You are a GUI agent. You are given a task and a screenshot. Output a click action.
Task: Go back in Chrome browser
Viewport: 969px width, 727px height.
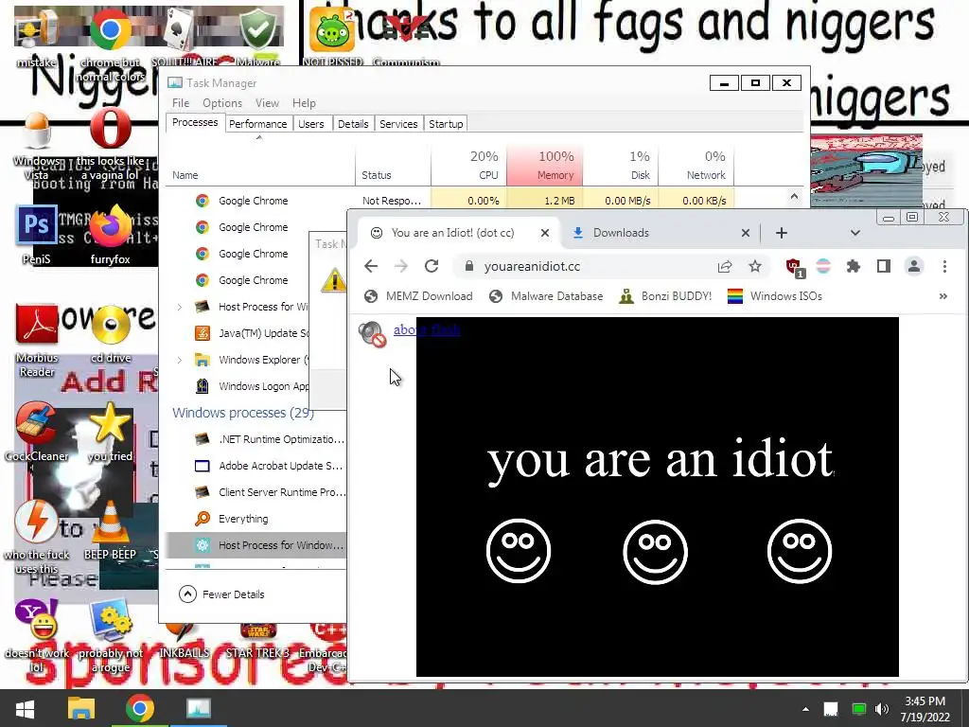[371, 266]
